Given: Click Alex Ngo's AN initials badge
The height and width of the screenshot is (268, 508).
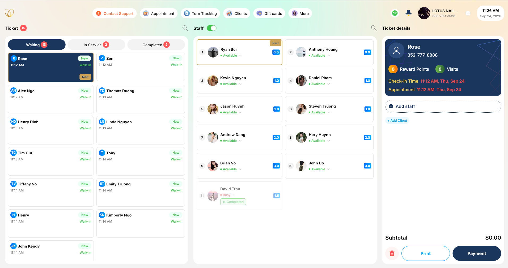Looking at the screenshot, I should 14,91.
